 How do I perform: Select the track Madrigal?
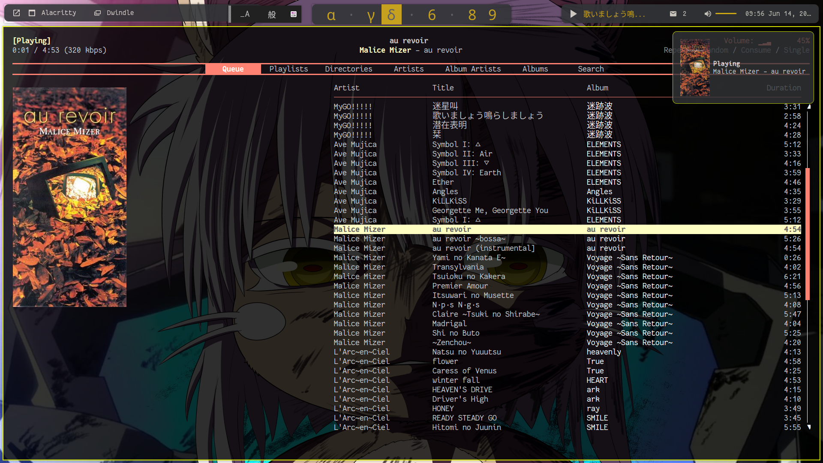pos(567,324)
